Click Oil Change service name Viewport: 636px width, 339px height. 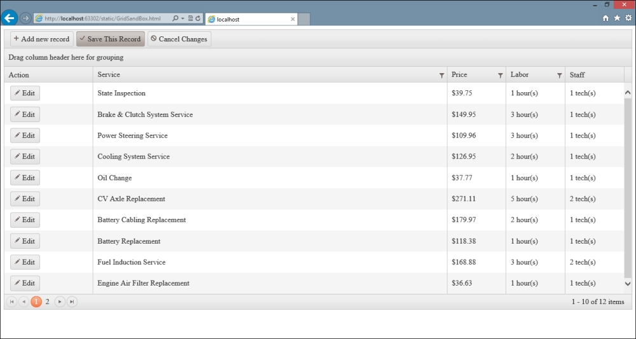pyautogui.click(x=114, y=177)
